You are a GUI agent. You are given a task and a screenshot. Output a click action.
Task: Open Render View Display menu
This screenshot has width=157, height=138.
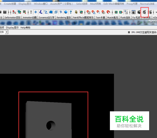point(12,28)
